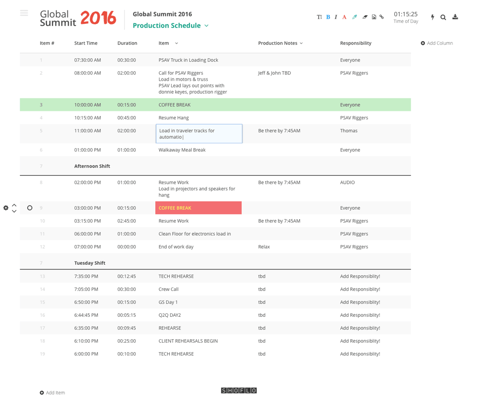Screen dimensions: 478x398
Task: Open search using the magnifier icon
Action: (443, 17)
